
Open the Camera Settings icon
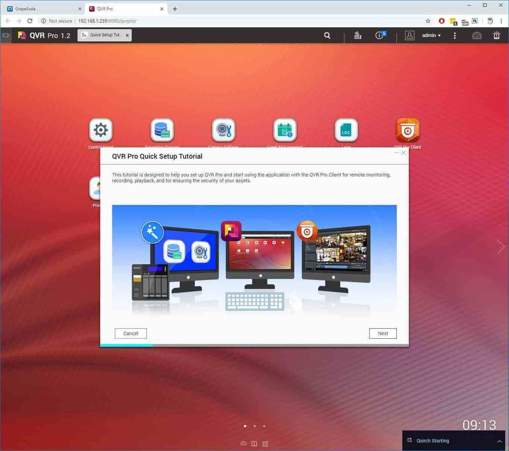click(x=223, y=130)
